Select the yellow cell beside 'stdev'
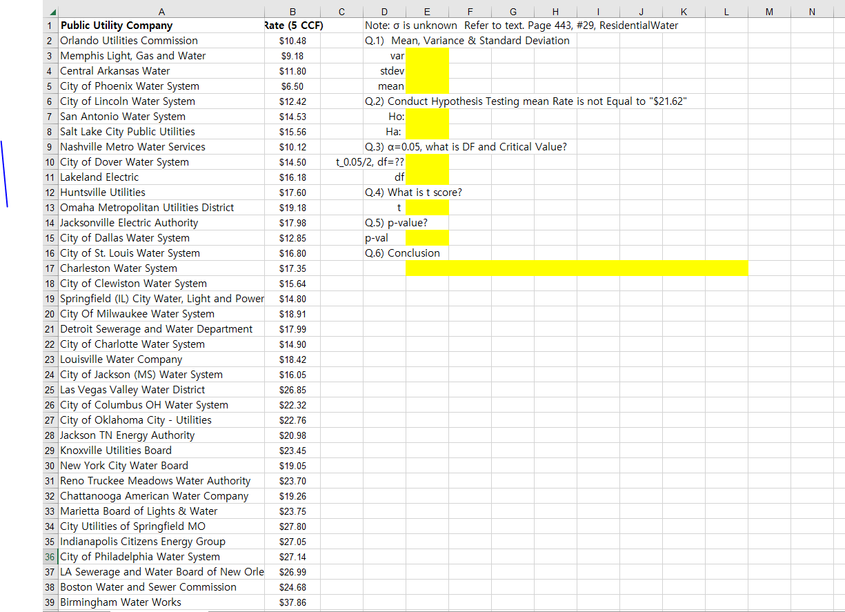Image resolution: width=845 pixels, height=612 pixels. tap(427, 71)
